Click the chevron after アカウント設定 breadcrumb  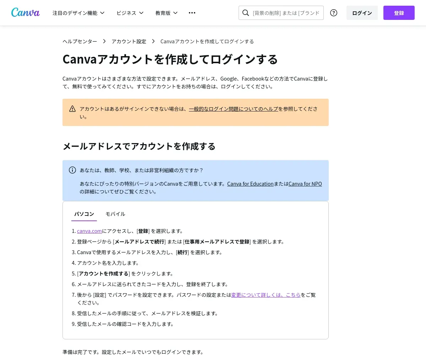coord(153,41)
